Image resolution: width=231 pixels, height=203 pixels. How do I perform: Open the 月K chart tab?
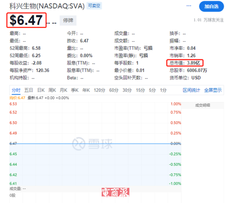coord(64,90)
